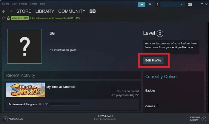The height and width of the screenshot is (124, 209).
Task: Open the Games count link
Action: 152,106
